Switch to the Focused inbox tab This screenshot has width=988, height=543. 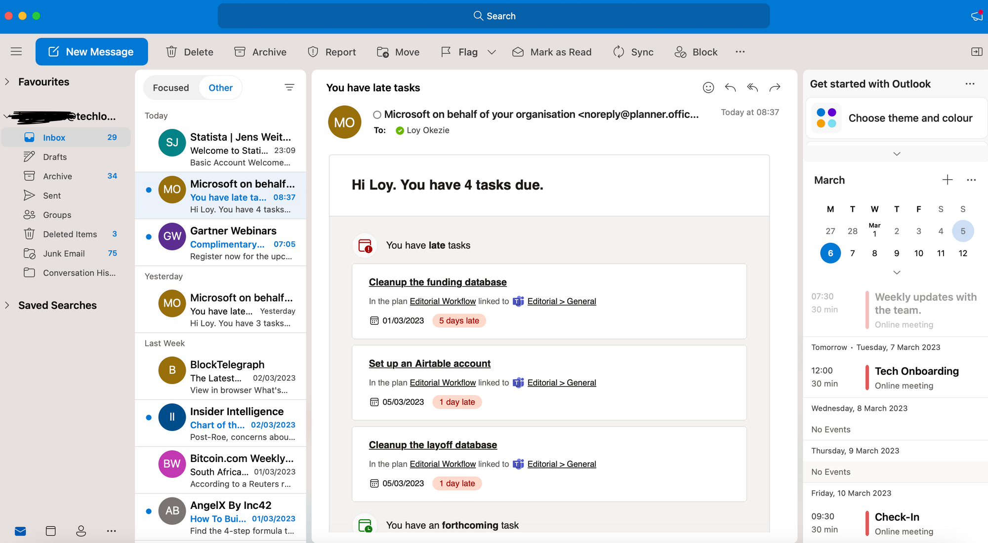click(171, 87)
